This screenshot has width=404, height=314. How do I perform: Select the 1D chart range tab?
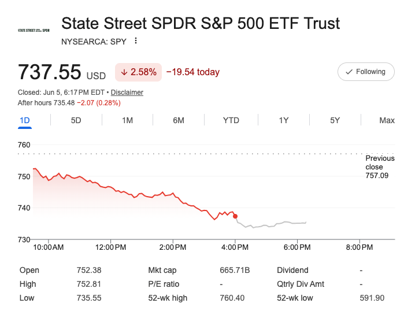pos(25,120)
